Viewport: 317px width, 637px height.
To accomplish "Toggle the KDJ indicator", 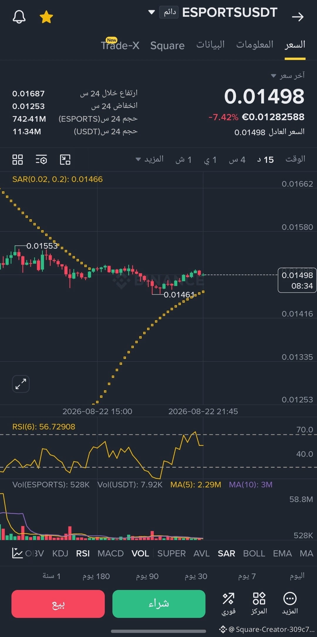I will pyautogui.click(x=60, y=554).
